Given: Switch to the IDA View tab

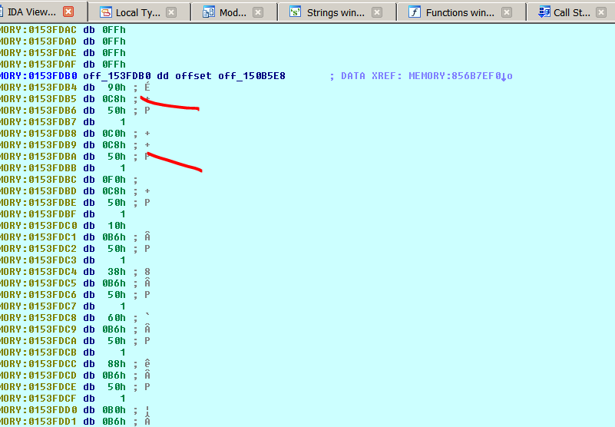Looking at the screenshot, I should click(x=29, y=12).
